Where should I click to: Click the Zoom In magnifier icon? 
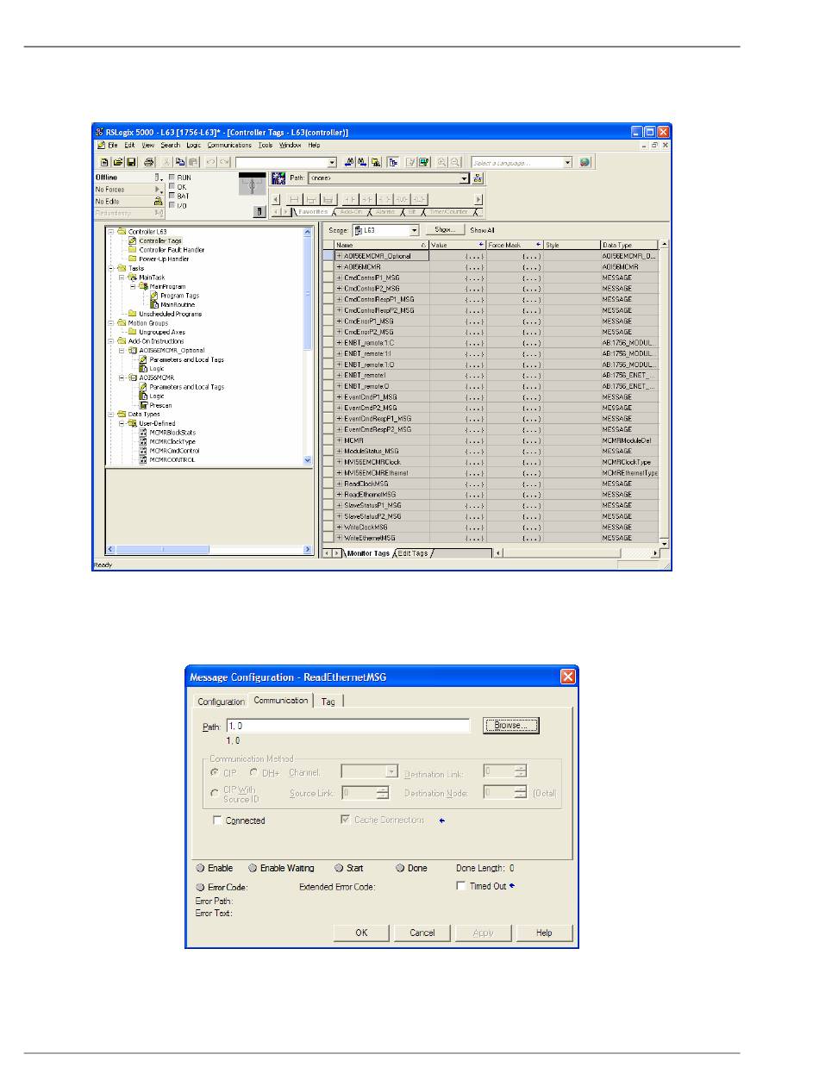(x=441, y=162)
